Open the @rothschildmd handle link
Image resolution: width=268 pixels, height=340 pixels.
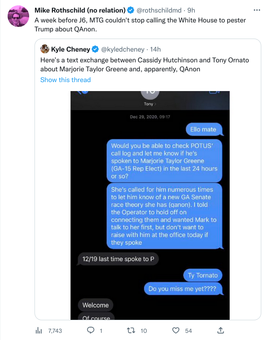pos(159,10)
